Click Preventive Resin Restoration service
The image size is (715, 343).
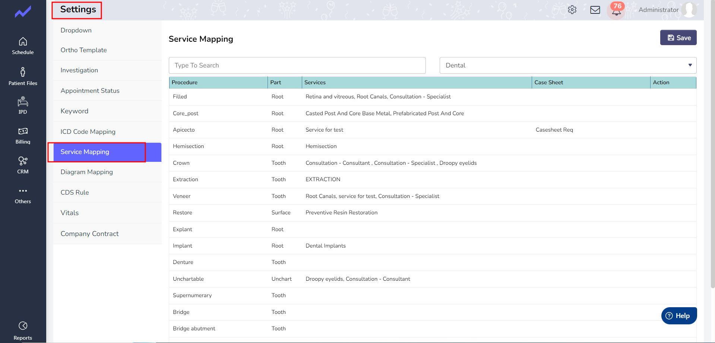click(341, 213)
